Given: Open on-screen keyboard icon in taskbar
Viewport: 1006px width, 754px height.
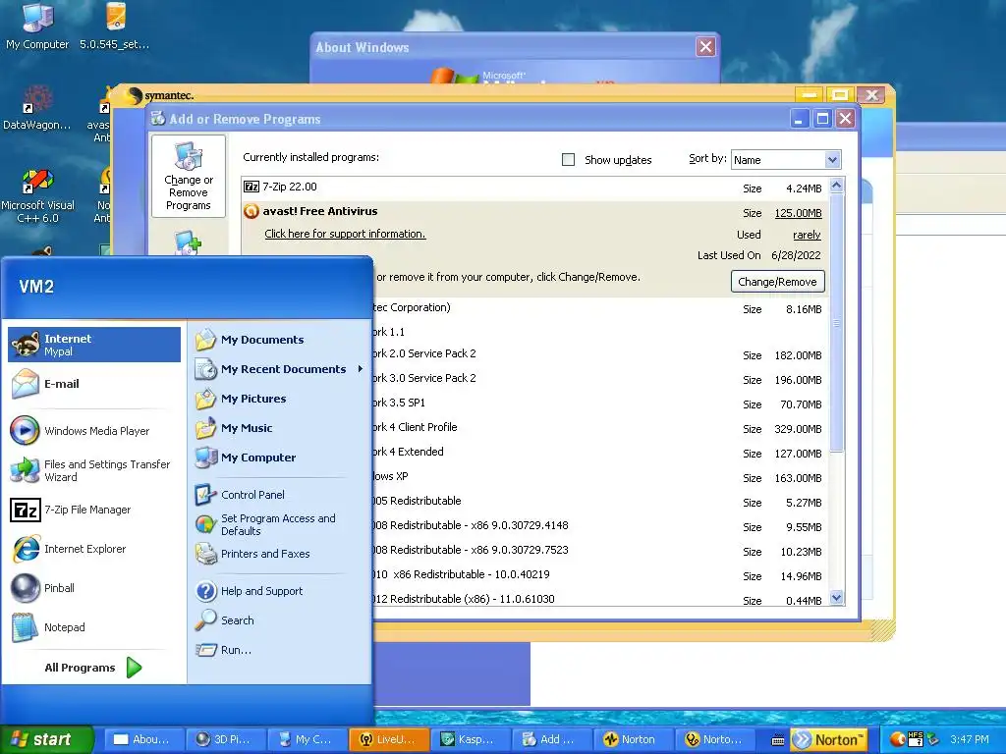Looking at the screenshot, I should click(778, 740).
